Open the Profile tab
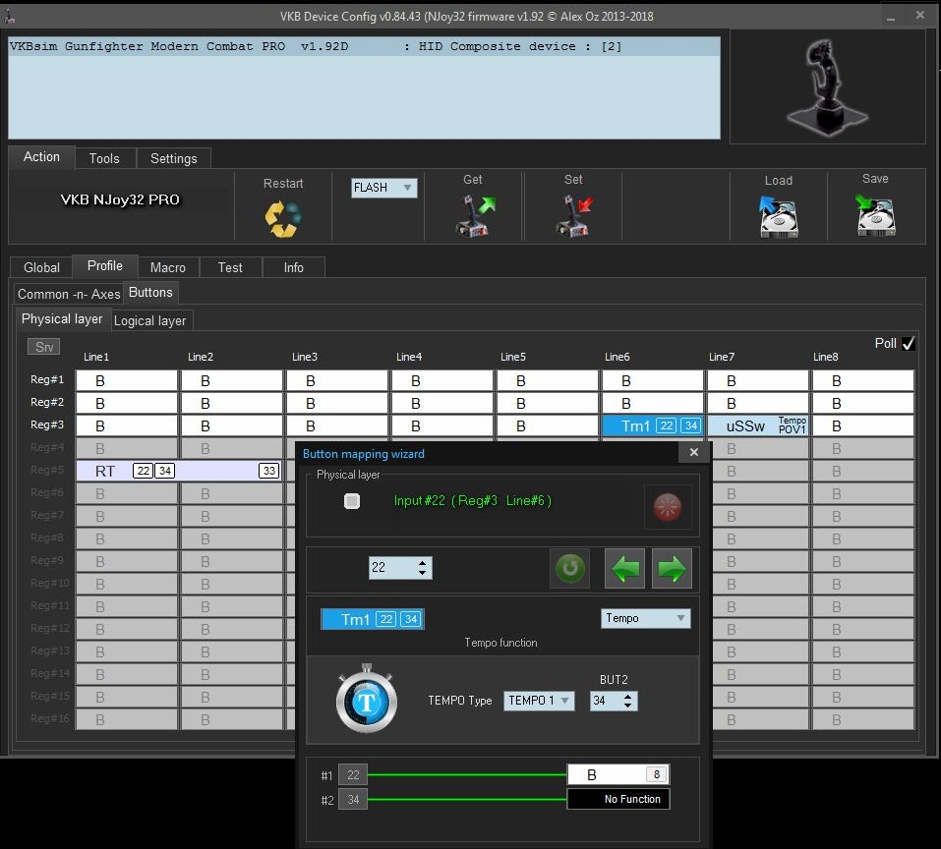Screen dimensions: 941x849 (105, 265)
